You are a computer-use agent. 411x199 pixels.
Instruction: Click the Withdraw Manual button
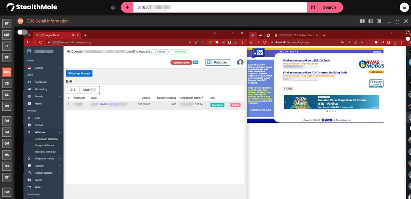(x=79, y=74)
